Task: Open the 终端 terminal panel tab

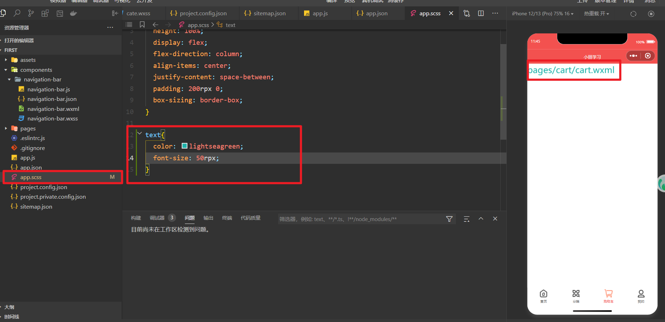Action: point(227,218)
